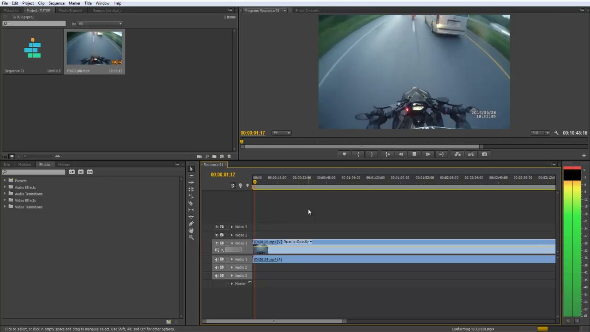Click the Lift button in Program monitor
This screenshot has width=590, height=332.
(457, 154)
